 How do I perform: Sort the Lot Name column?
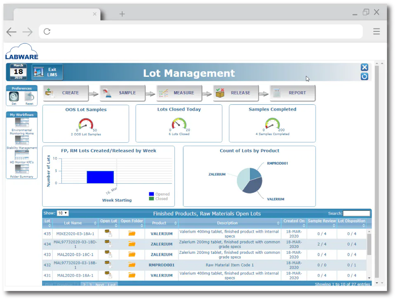[94, 223]
